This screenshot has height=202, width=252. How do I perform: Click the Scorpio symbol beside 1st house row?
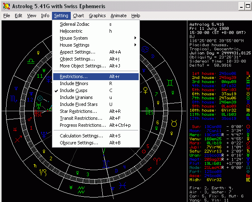[x=248, y=74]
